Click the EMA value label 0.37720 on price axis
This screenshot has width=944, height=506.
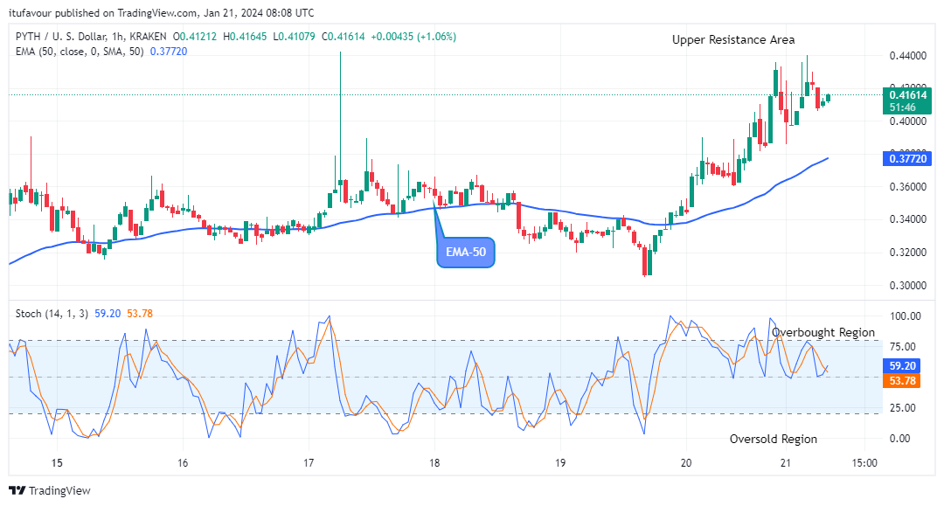pyautogui.click(x=908, y=159)
